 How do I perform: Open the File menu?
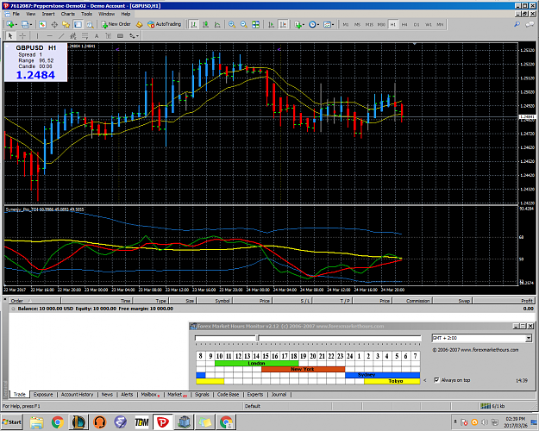point(16,14)
